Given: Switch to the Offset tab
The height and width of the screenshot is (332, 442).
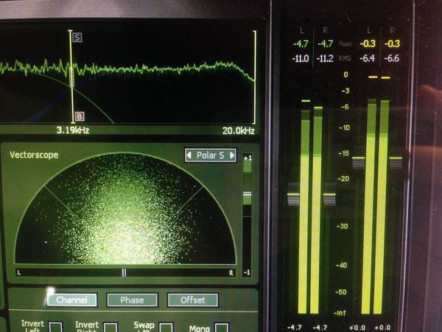Looking at the screenshot, I should tap(193, 300).
